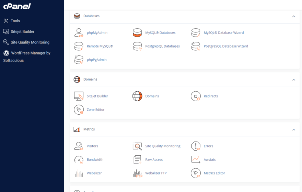This screenshot has height=192, width=302.
Task: Click the Webalizer FTP link
Action: point(156,173)
